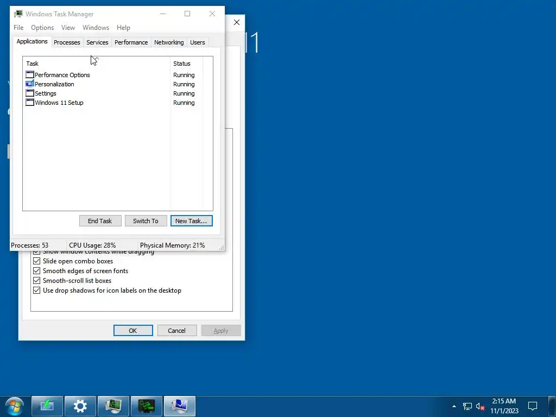
Task: Click Cancel in Performance Options
Action: click(177, 331)
